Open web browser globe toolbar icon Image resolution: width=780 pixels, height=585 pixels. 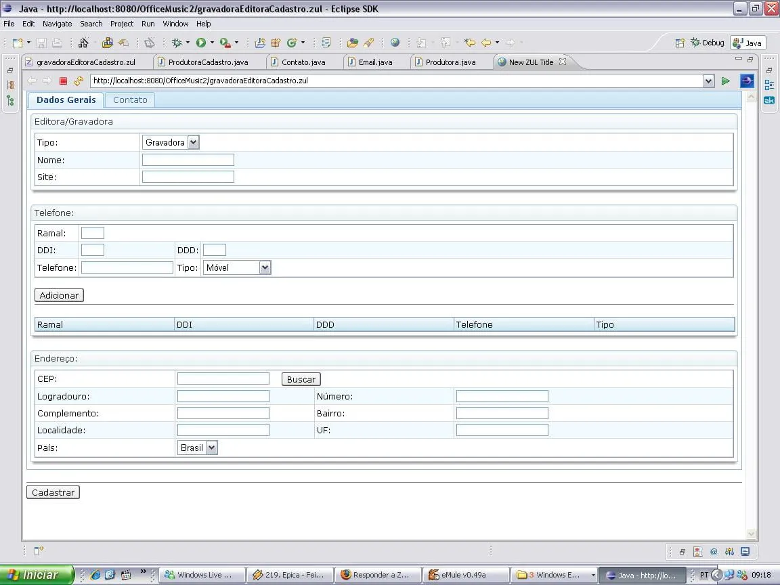(x=395, y=43)
